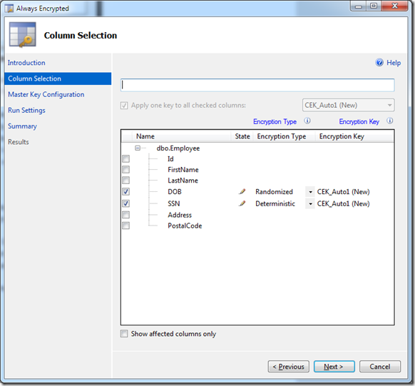Collapse the dbo.Employee tree node
The image size is (415, 386).
pos(138,148)
